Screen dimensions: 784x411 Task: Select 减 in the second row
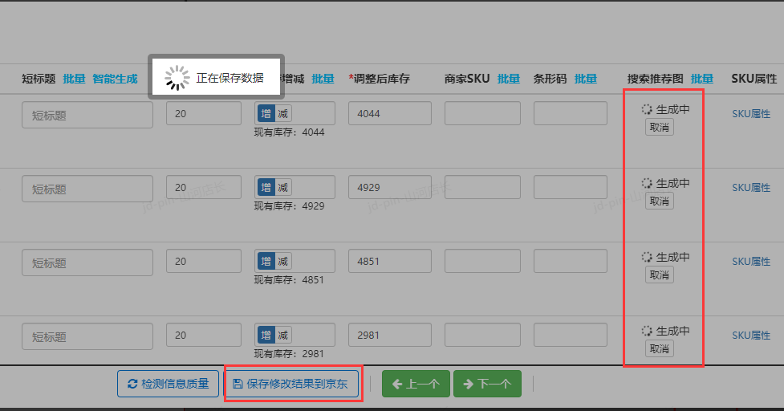282,187
